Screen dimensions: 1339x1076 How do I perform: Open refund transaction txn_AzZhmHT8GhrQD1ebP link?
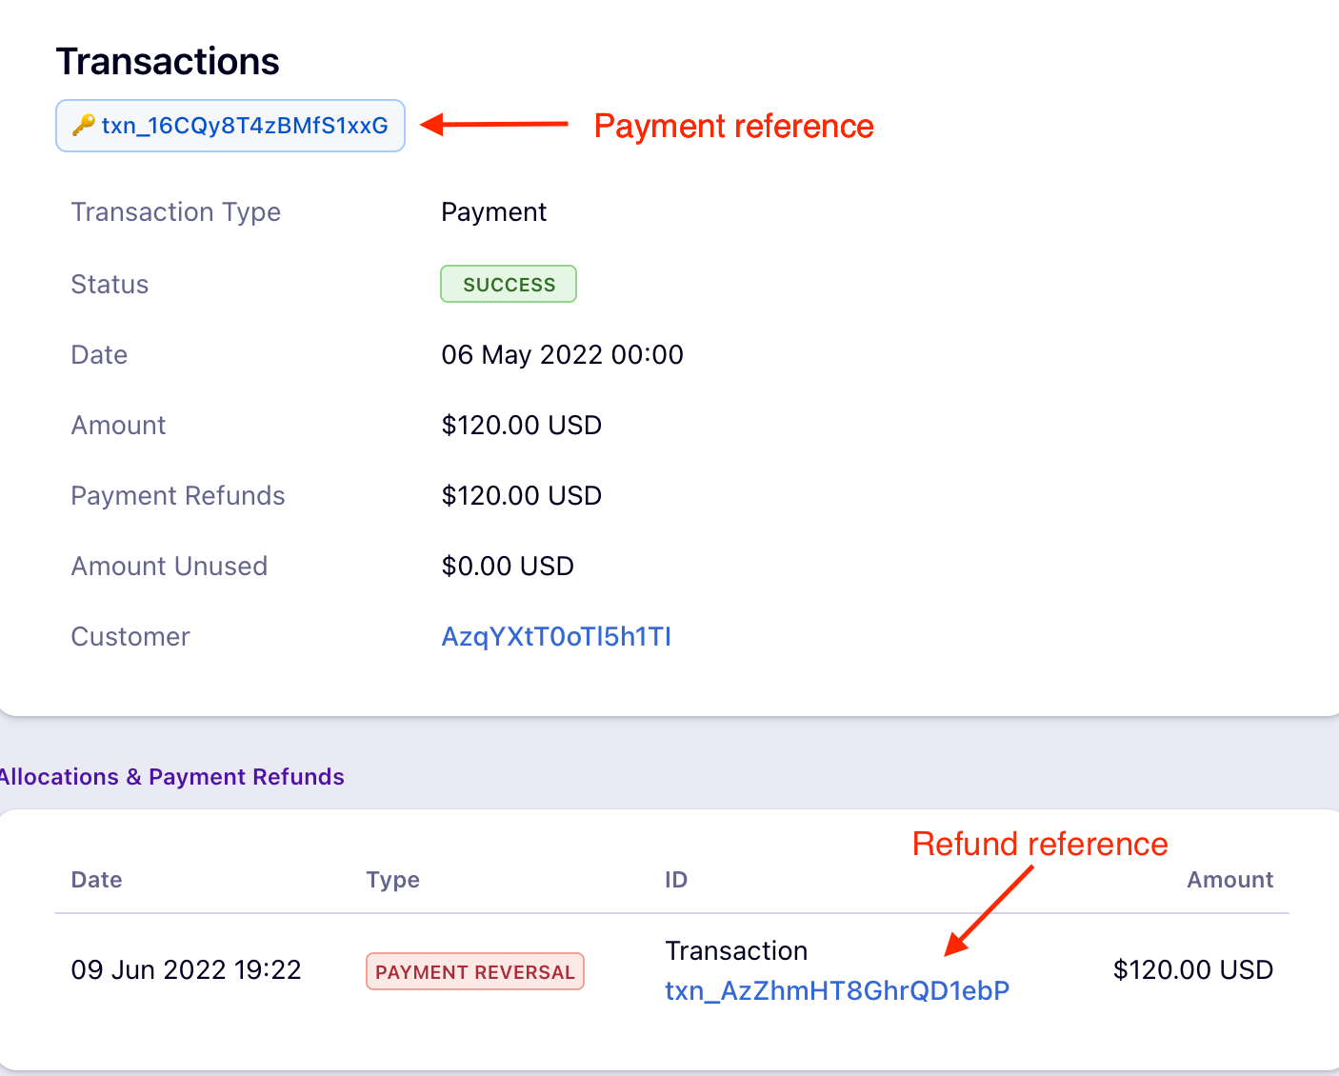click(836, 990)
